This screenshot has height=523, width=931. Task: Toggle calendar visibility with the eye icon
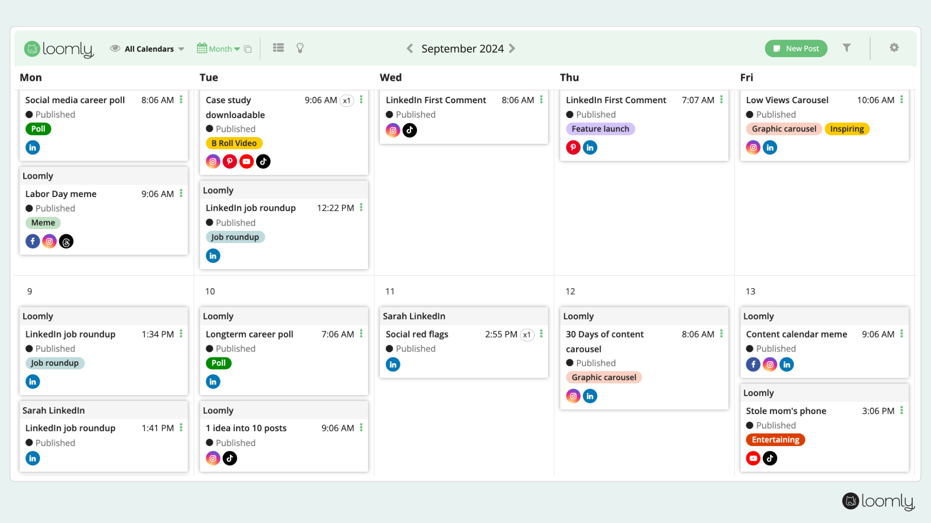click(115, 48)
